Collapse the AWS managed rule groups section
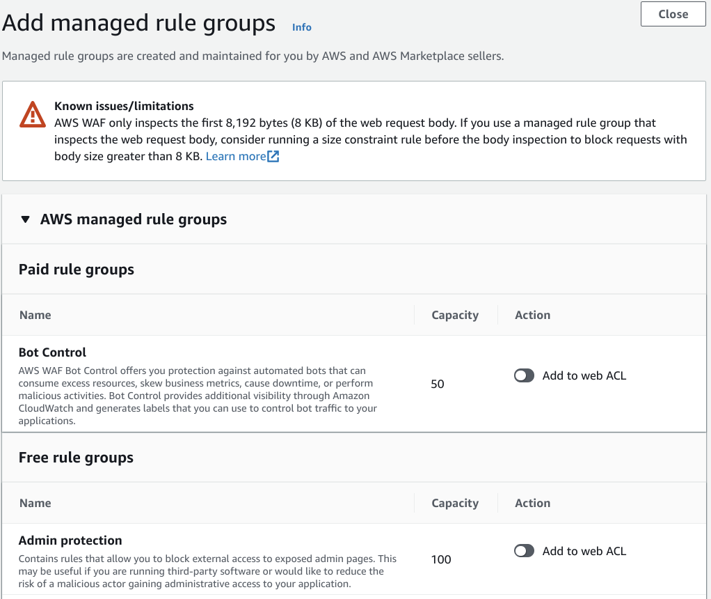Screen dimensions: 711x599 pyautogui.click(x=25, y=219)
